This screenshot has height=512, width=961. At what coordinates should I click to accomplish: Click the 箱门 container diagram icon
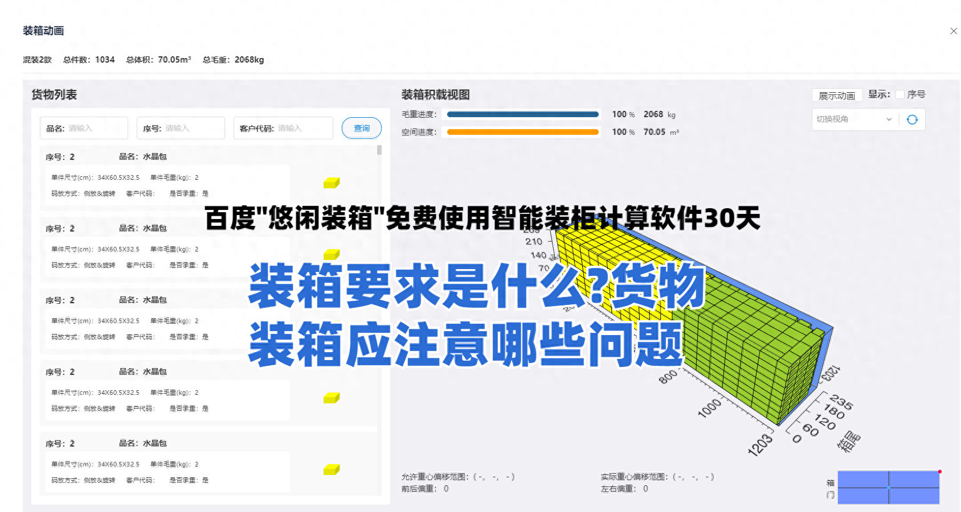[888, 487]
